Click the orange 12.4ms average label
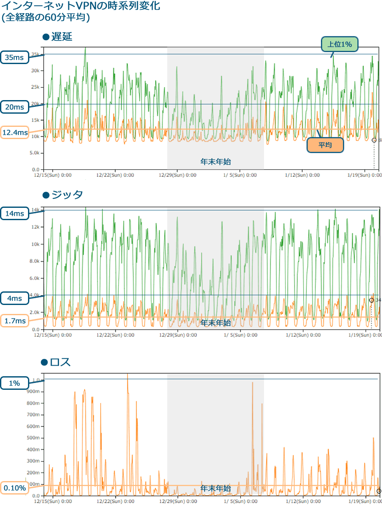Viewport: 382px width, 509px height. tap(14, 133)
